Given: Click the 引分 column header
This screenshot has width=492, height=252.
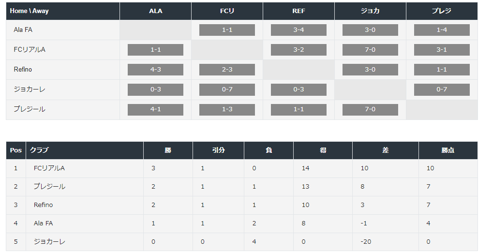Looking at the screenshot, I should tap(218, 150).
